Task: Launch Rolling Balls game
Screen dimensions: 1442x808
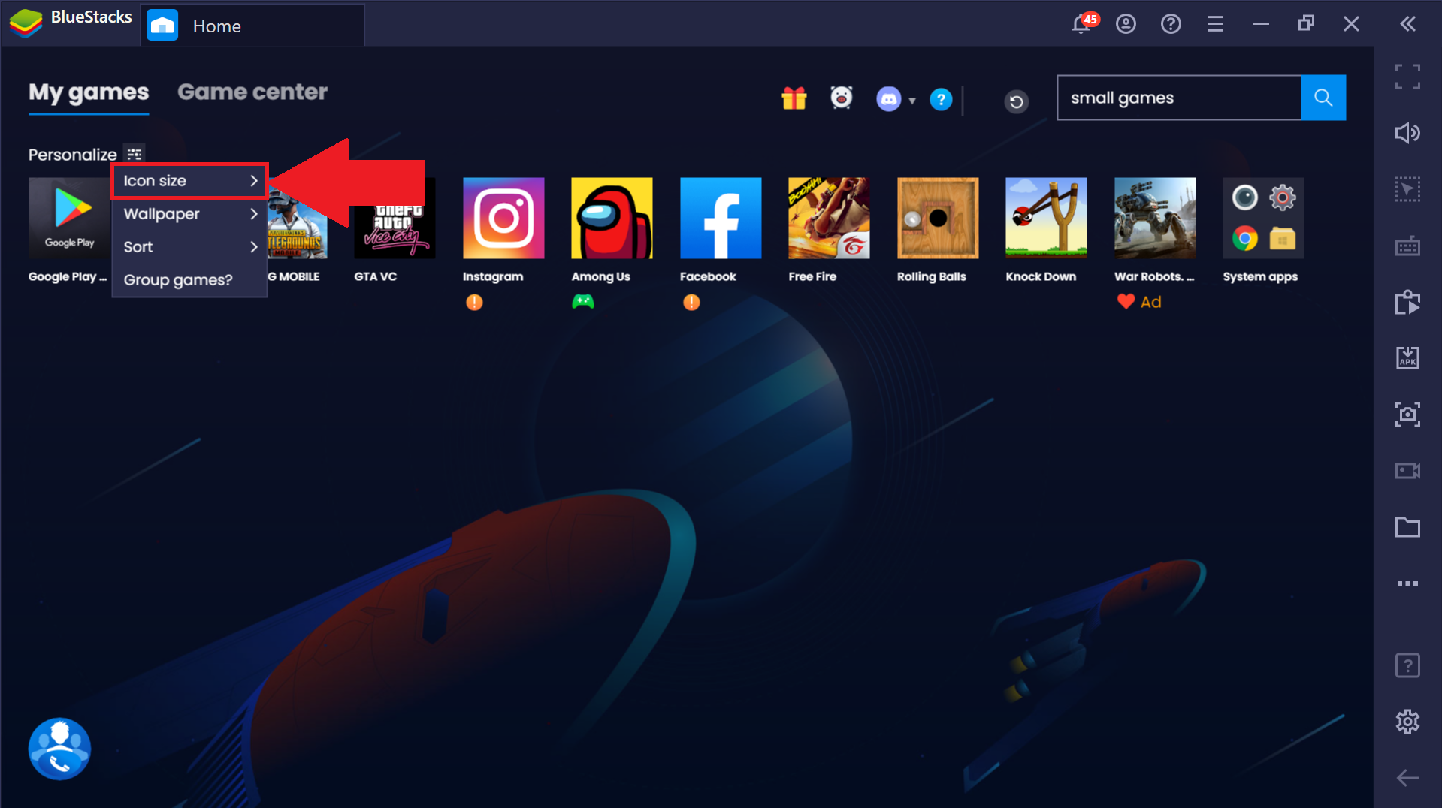Action: click(x=938, y=219)
